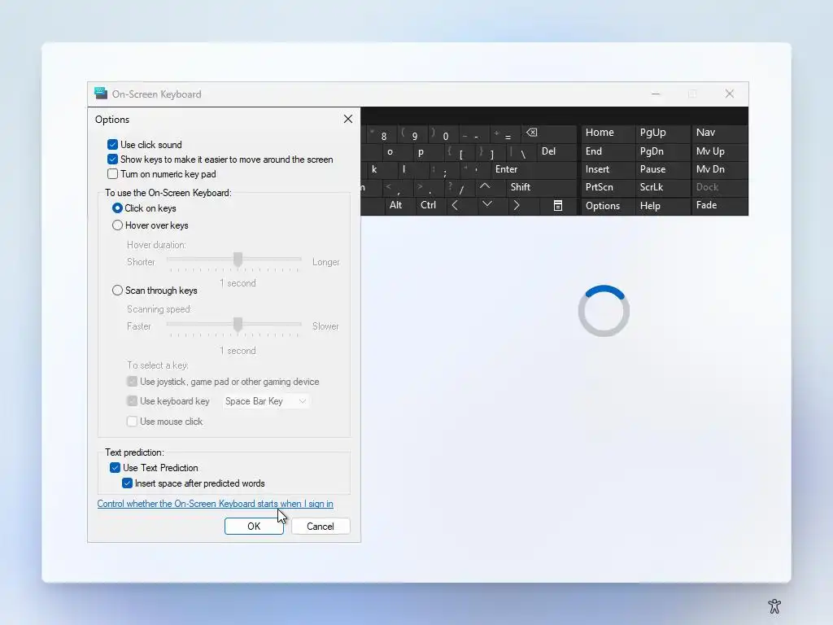Check Use keyboard key option
This screenshot has width=833, height=625.
pyautogui.click(x=132, y=401)
